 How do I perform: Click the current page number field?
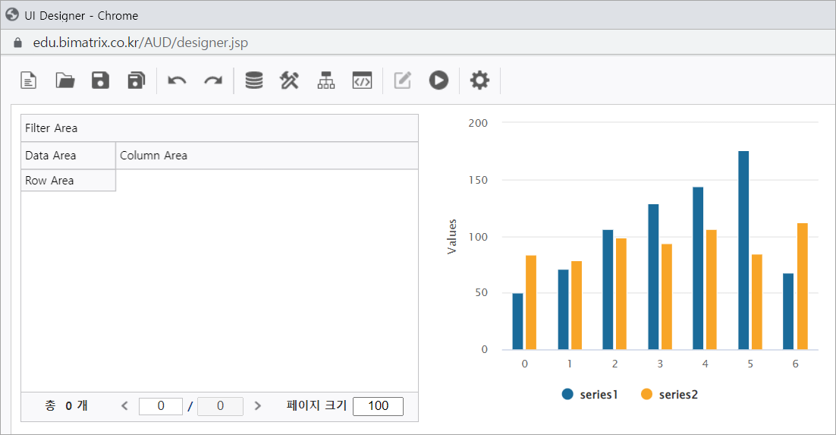161,406
